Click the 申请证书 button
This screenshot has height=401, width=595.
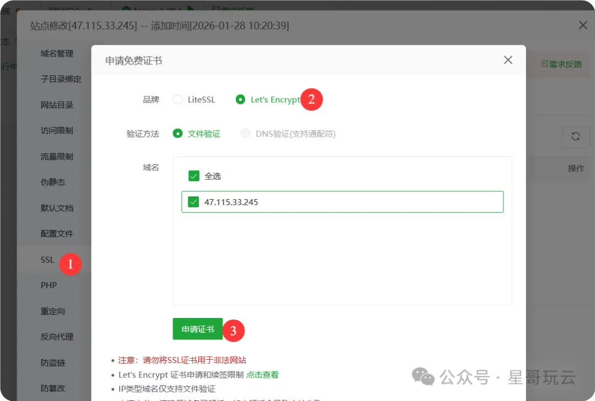click(197, 329)
